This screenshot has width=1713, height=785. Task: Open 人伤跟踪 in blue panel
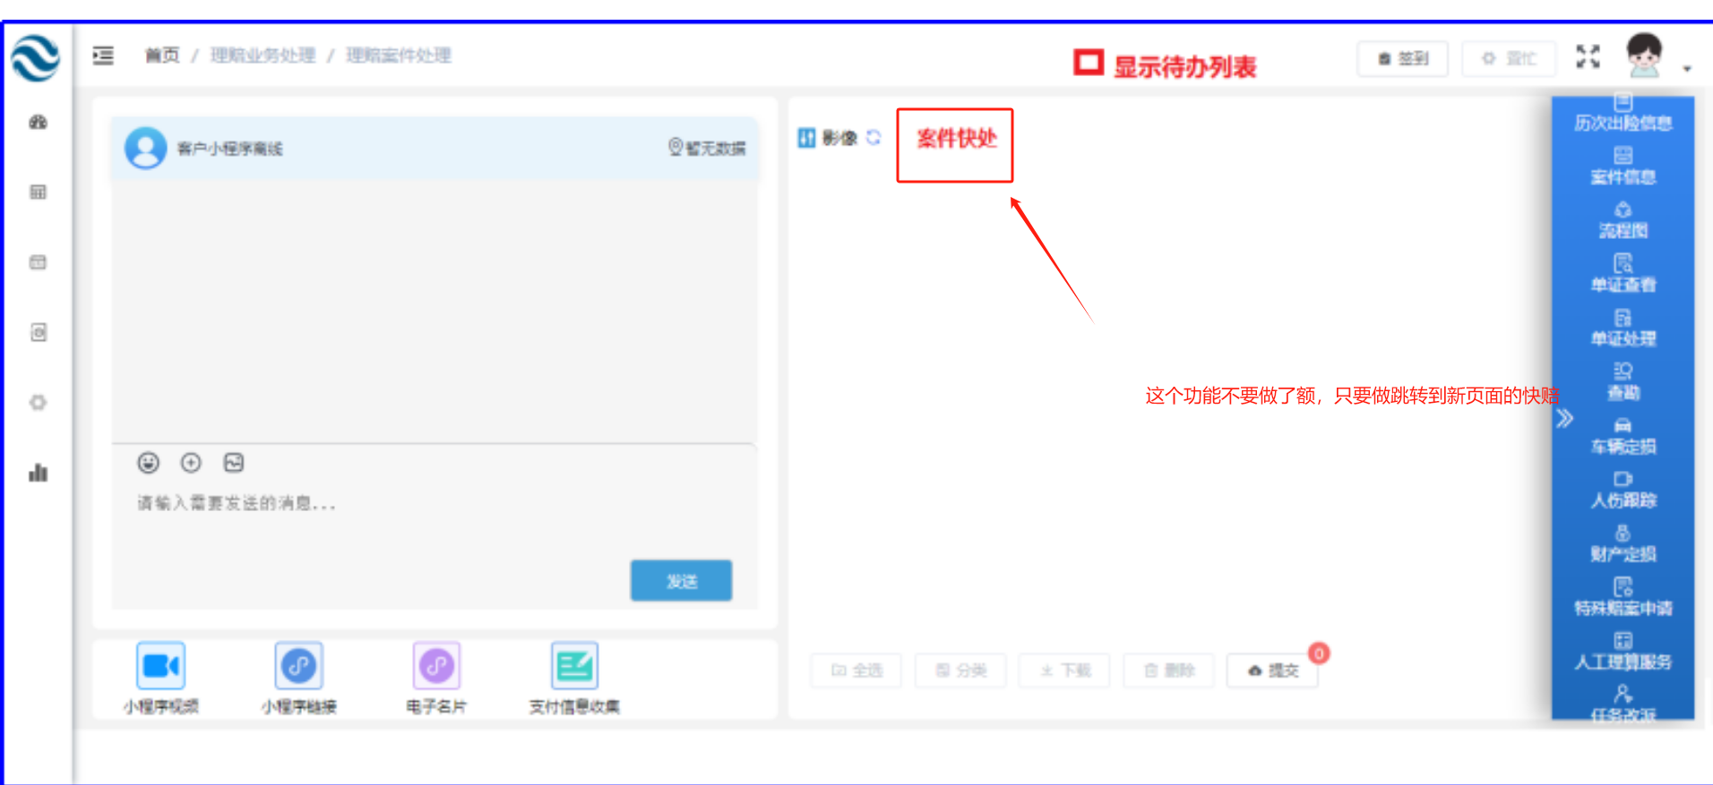click(x=1623, y=490)
